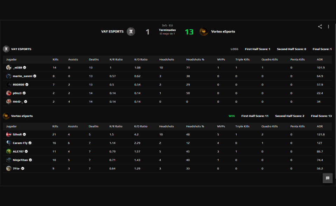Viewport: 336px width, 206px height.
Task: Click the green score 13
Action: point(189,32)
